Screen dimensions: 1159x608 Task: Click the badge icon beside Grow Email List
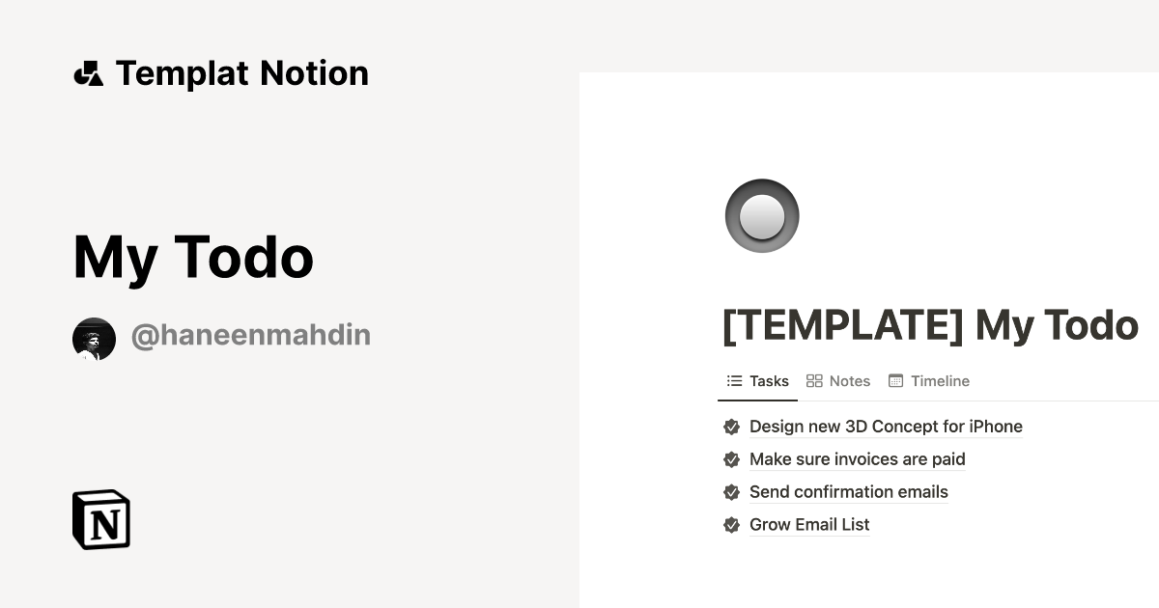(731, 525)
